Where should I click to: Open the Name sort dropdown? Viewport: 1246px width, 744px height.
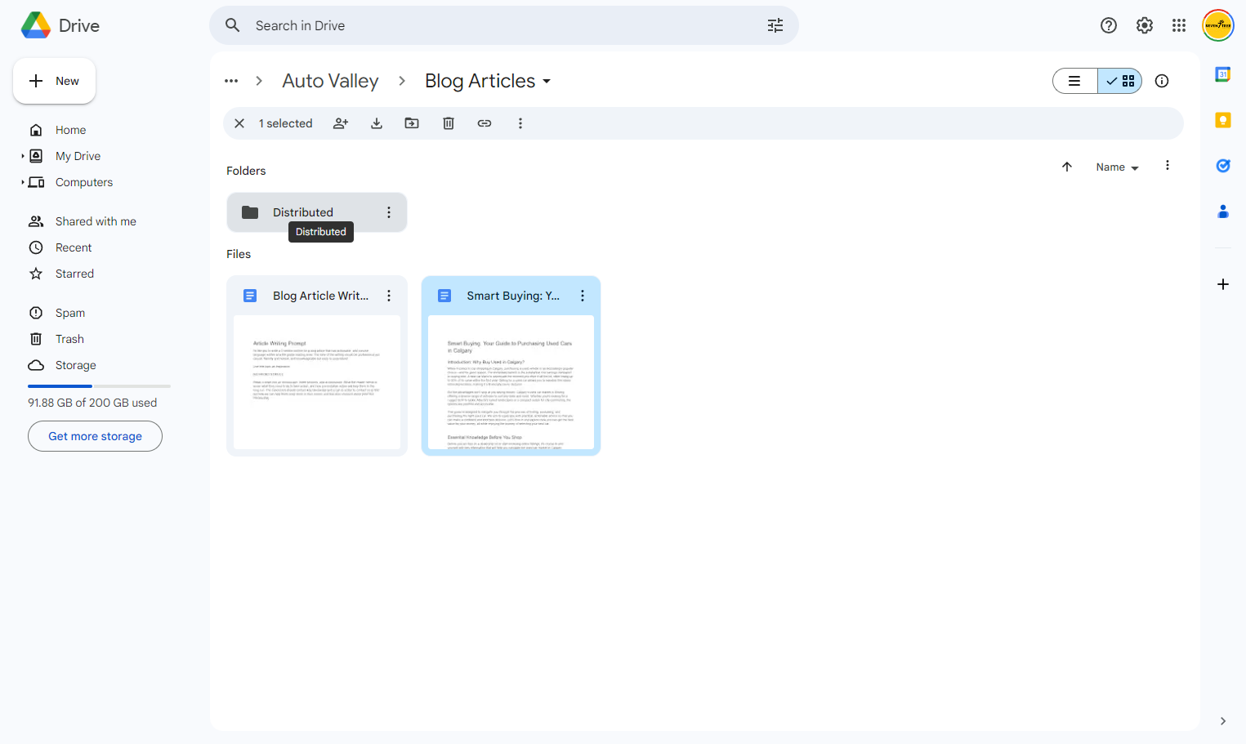pyautogui.click(x=1117, y=167)
